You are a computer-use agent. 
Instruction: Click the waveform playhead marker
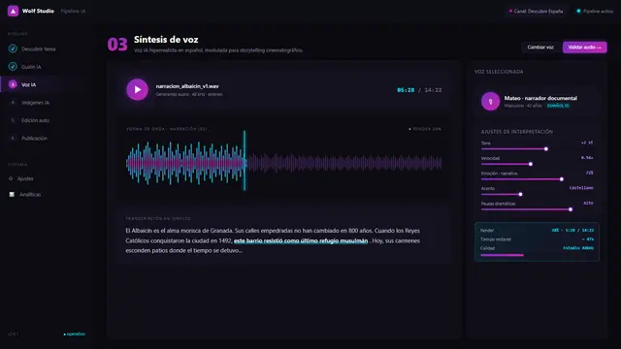(x=245, y=160)
